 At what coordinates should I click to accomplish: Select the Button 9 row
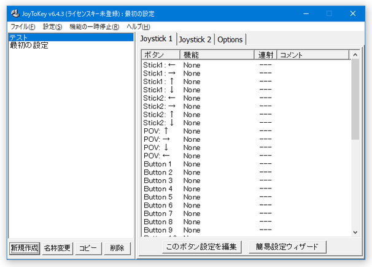[x=246, y=230]
